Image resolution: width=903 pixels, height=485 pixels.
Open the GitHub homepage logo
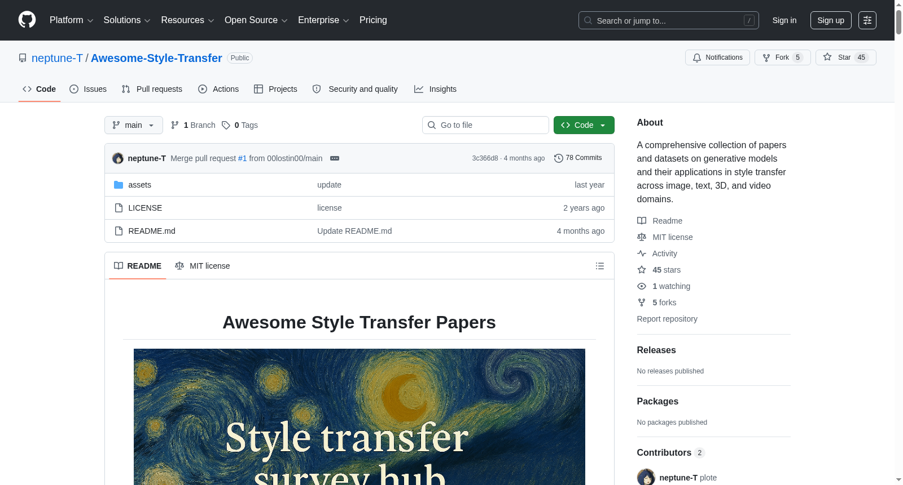tap(27, 20)
